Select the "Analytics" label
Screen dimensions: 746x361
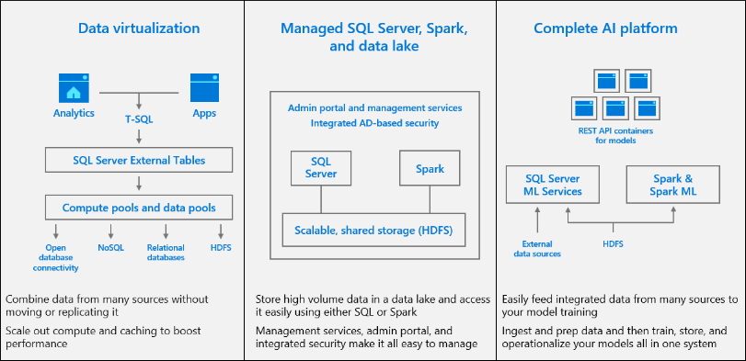point(74,113)
